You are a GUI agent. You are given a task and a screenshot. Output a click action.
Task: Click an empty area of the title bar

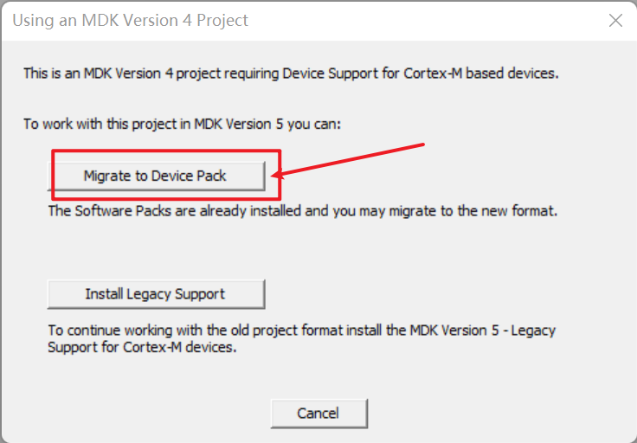(x=427, y=20)
